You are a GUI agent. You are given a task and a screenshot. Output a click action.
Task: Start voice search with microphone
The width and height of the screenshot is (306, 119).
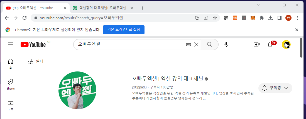point(226,44)
